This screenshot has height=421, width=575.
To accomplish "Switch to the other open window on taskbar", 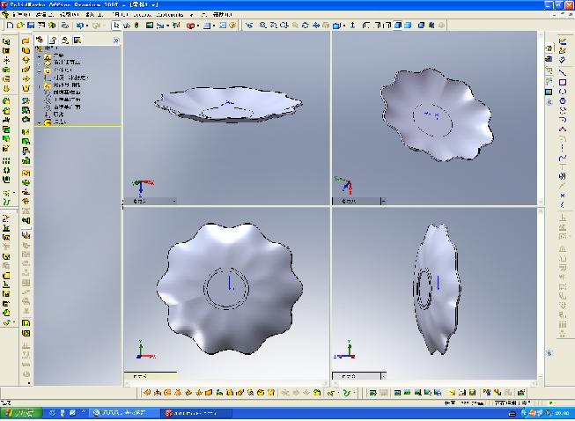I will click(124, 413).
